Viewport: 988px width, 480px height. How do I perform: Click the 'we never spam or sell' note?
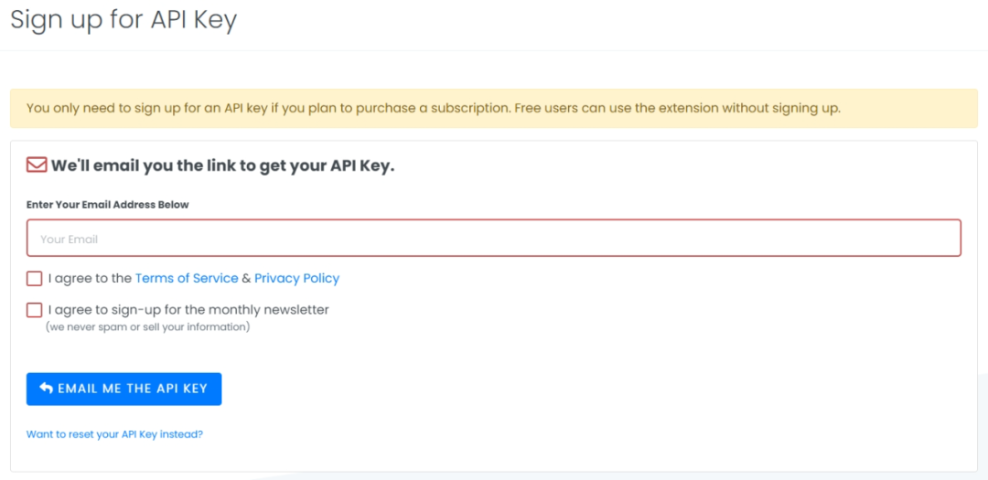147,326
